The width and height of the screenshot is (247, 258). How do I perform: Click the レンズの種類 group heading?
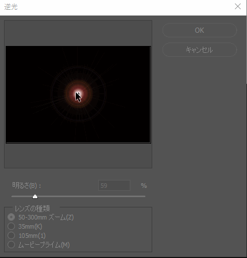click(32, 208)
